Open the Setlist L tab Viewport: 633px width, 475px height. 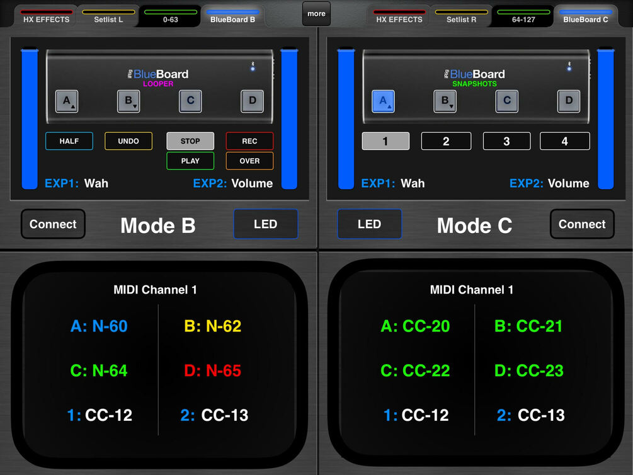click(108, 16)
